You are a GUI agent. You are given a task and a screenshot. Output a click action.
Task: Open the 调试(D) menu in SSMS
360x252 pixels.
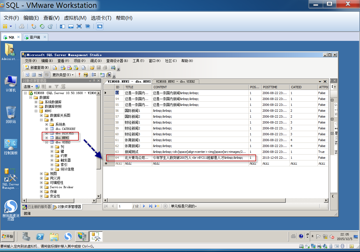[96, 61]
